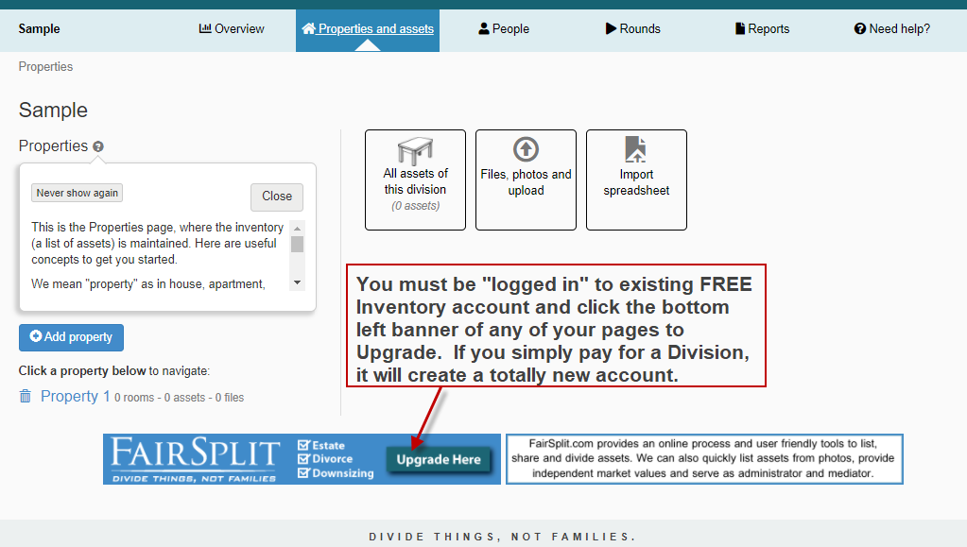Click the Add property button

(x=71, y=337)
